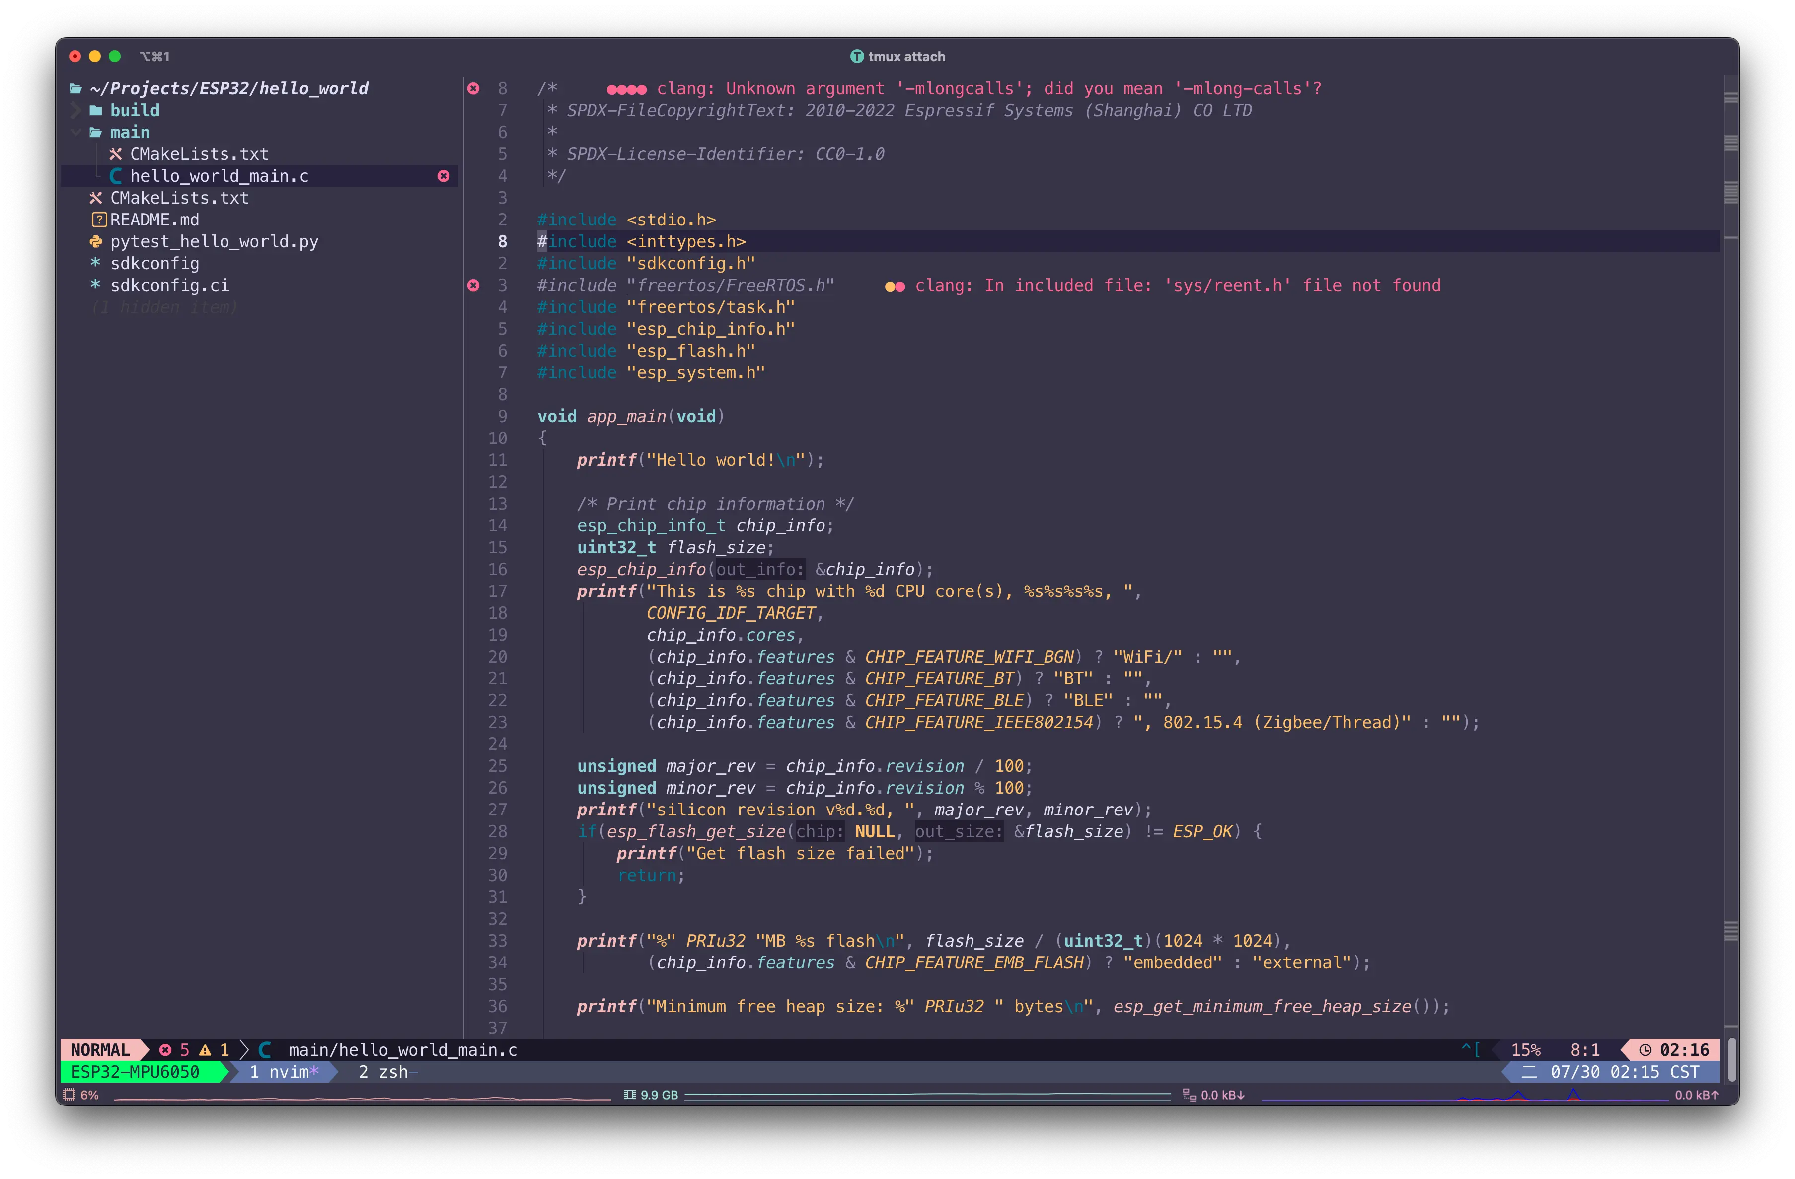Click the warning triangle icon in statusline
1795x1179 pixels.
click(205, 1049)
